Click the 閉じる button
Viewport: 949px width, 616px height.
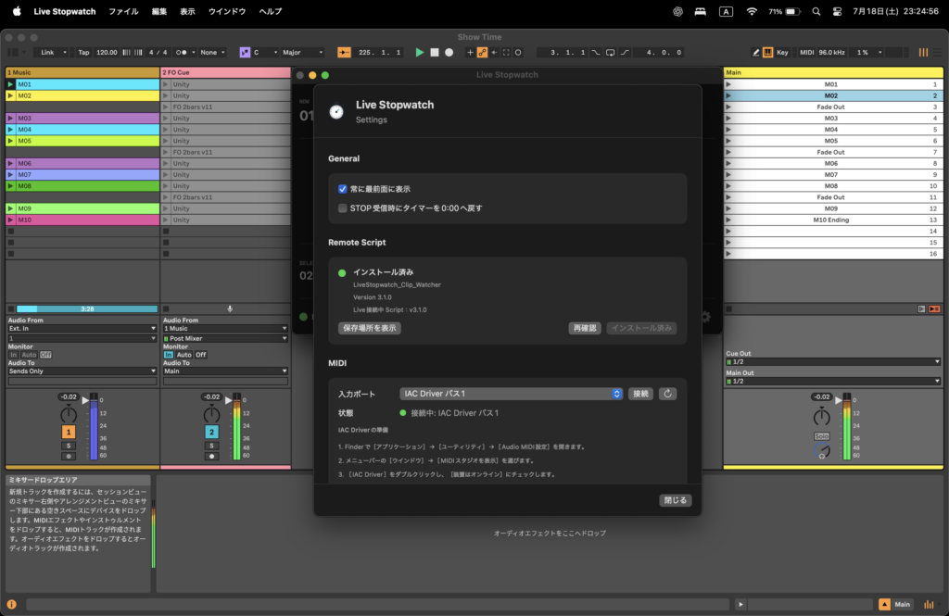click(676, 500)
